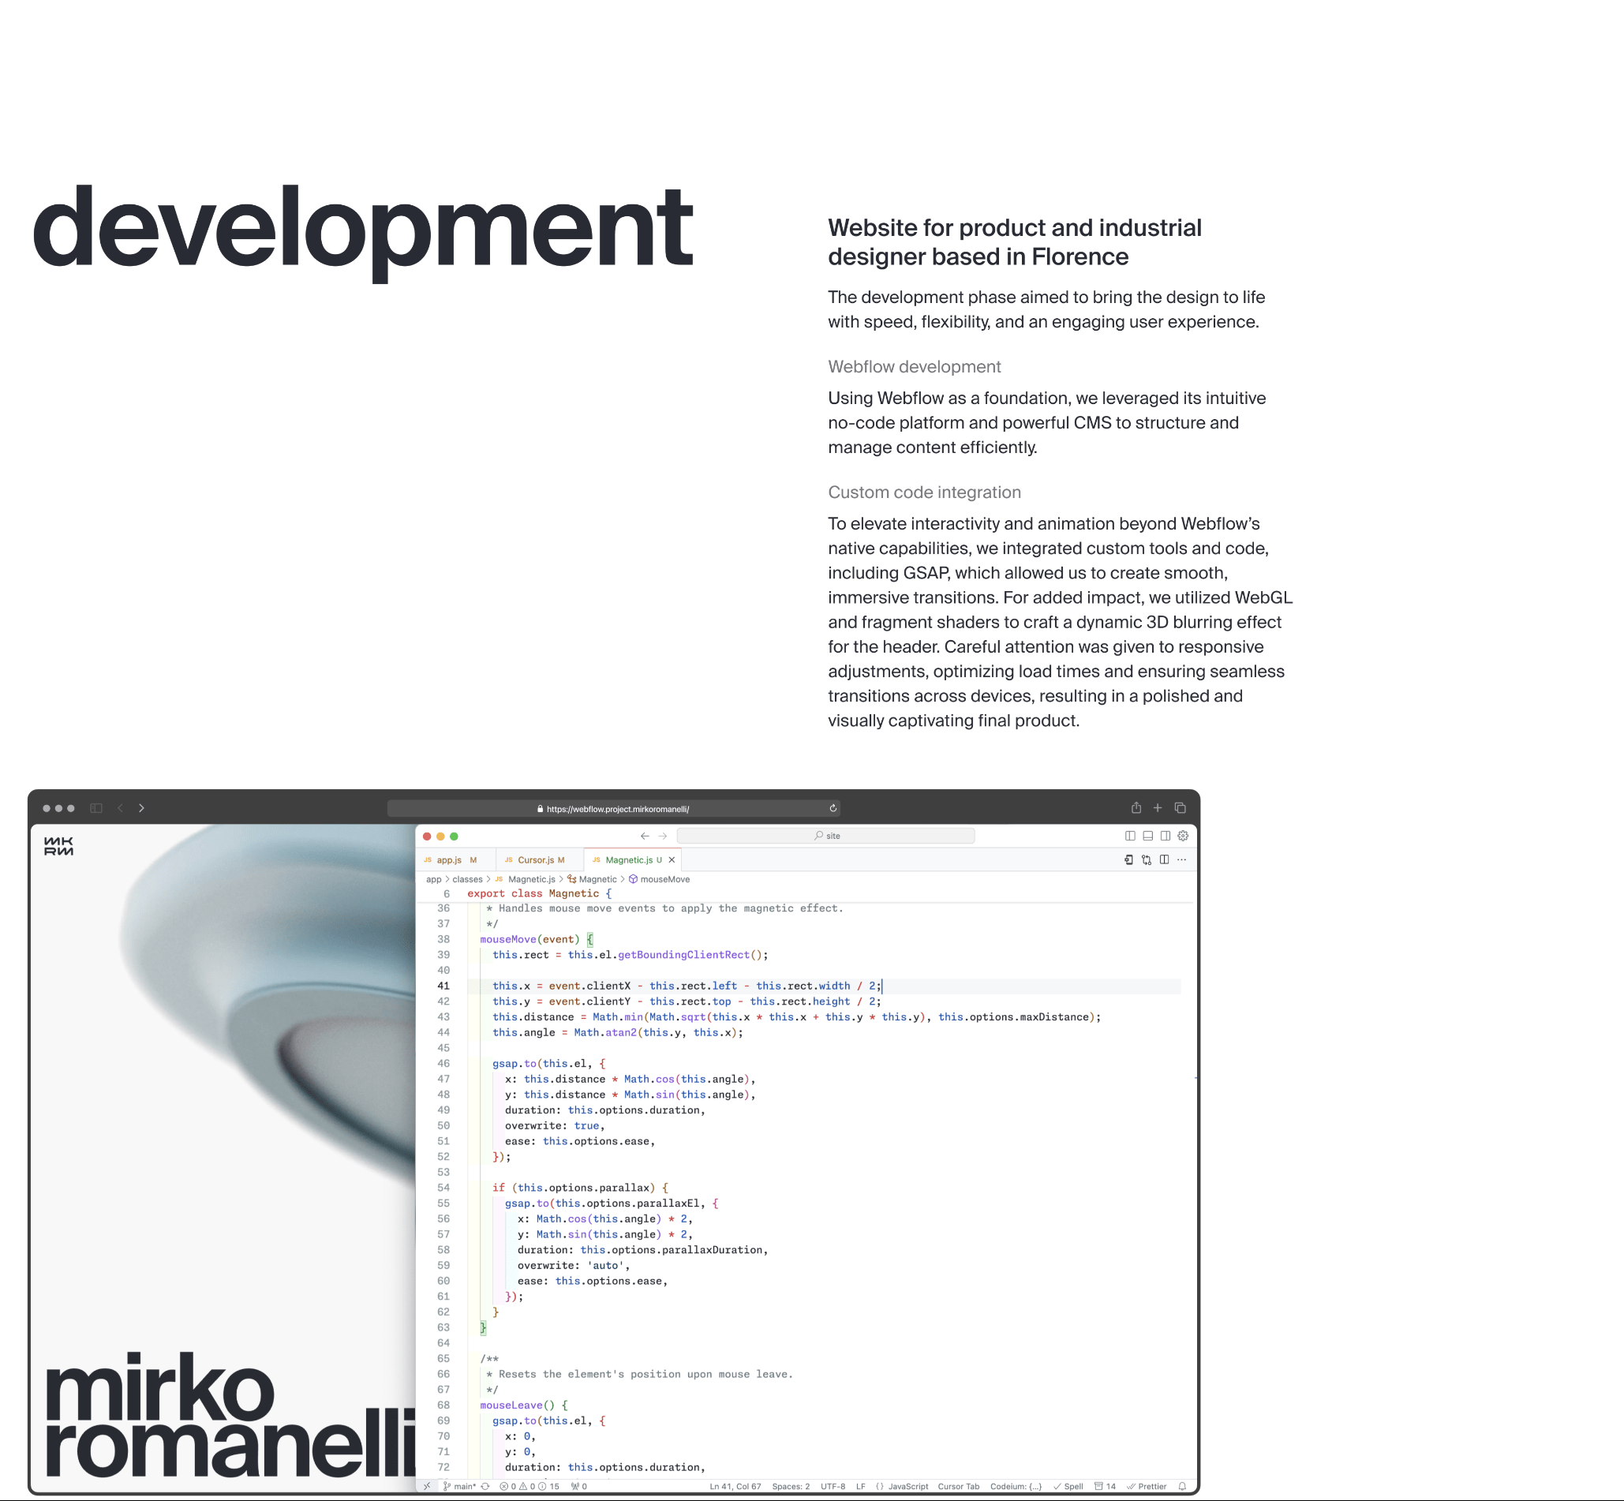Reload the browser page icon
The width and height of the screenshot is (1624, 1501).
833,808
